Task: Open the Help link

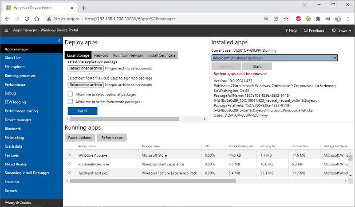Action: [x=291, y=31]
